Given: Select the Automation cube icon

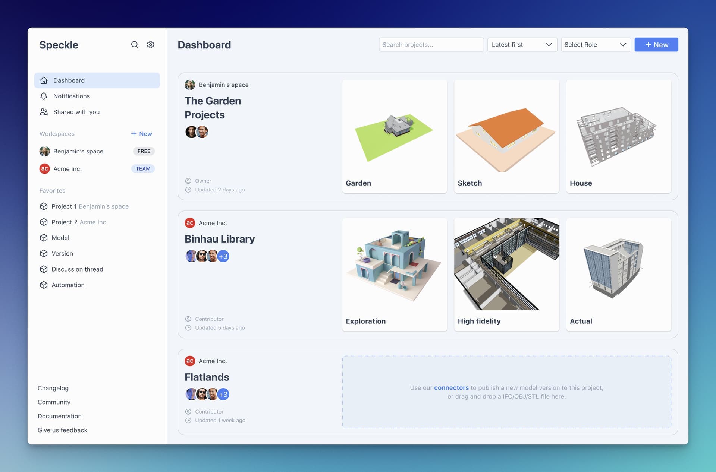Looking at the screenshot, I should [x=44, y=285].
